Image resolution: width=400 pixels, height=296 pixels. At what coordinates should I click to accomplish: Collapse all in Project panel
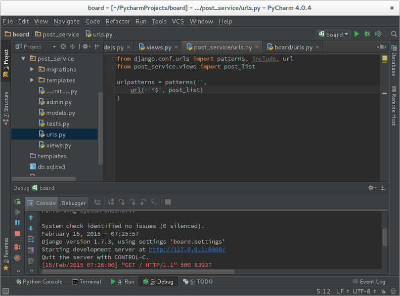coord(73,46)
